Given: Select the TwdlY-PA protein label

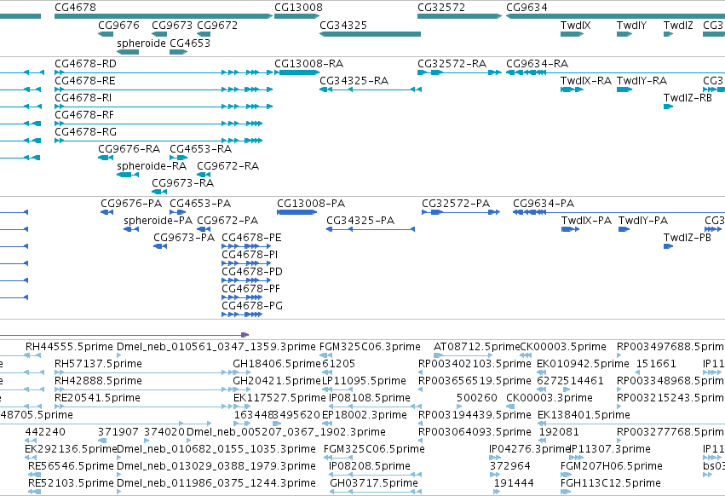Looking at the screenshot, I should pyautogui.click(x=643, y=220).
